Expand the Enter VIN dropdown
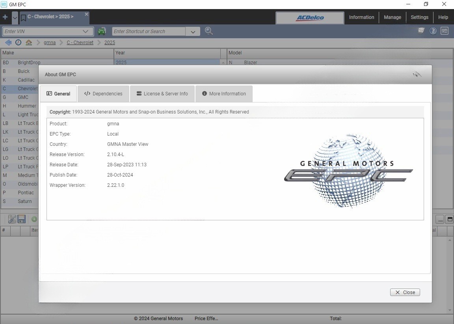 [86, 31]
